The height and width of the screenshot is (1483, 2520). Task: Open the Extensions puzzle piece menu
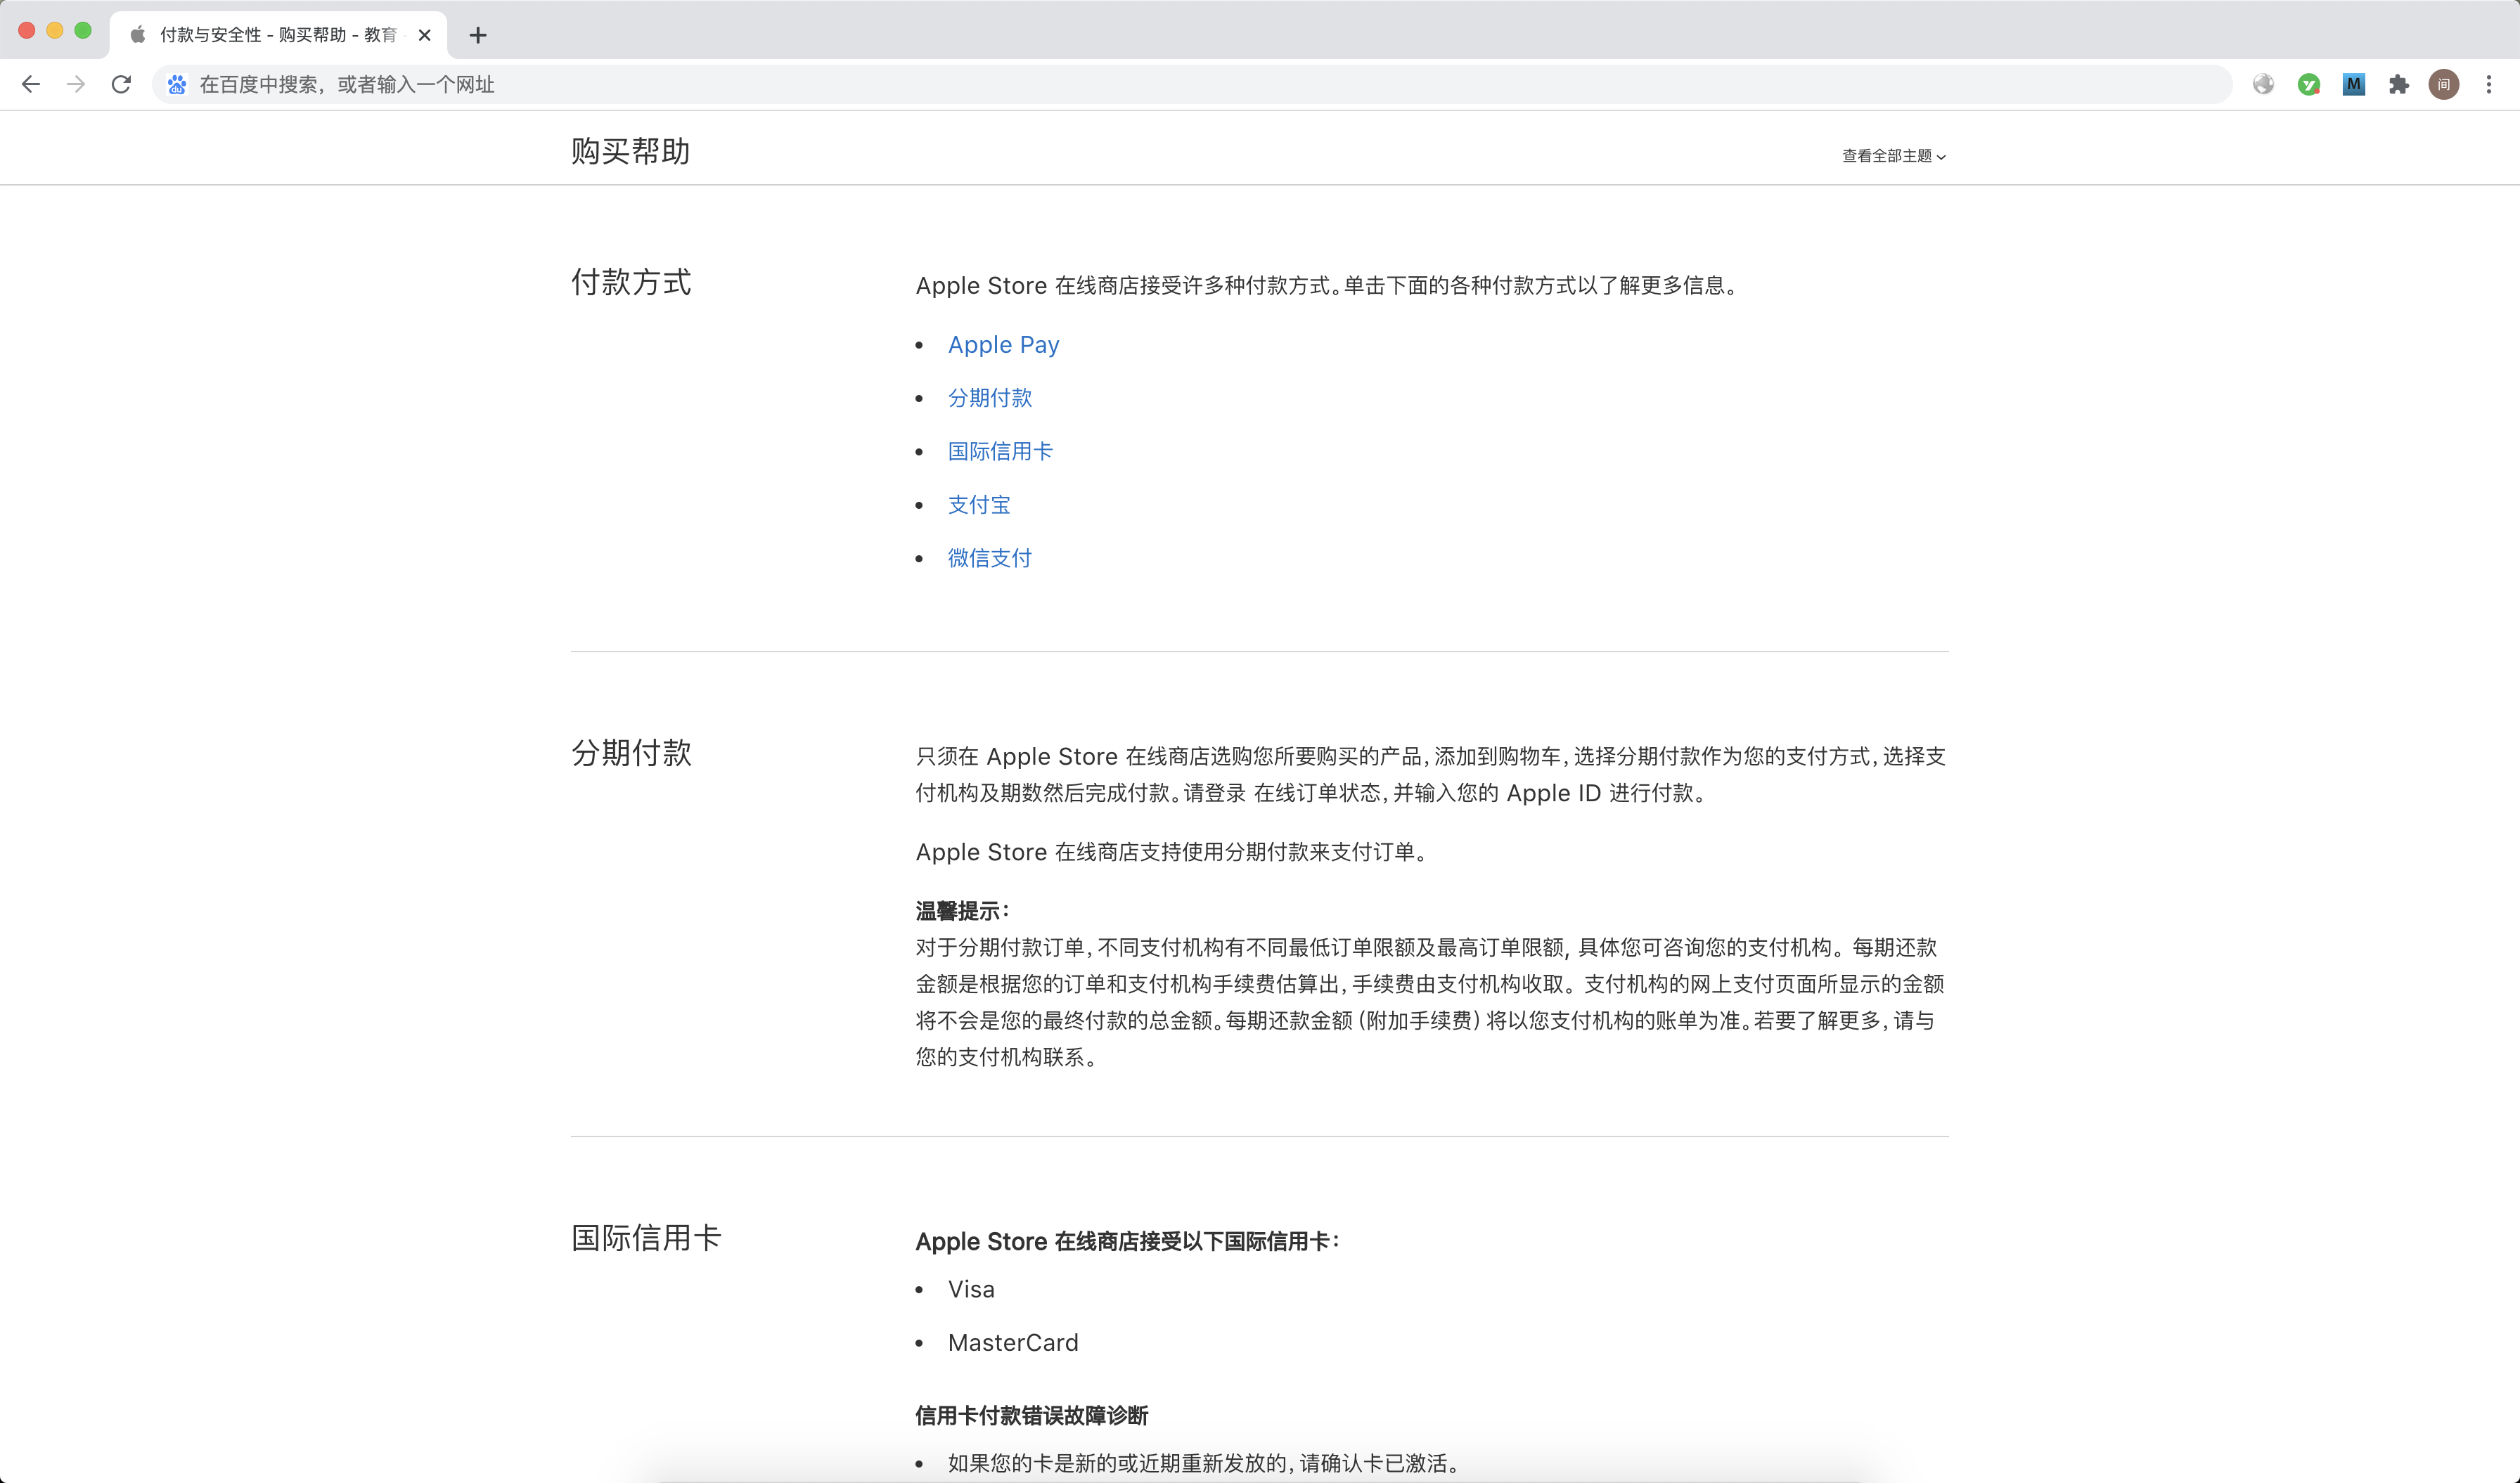[2399, 85]
